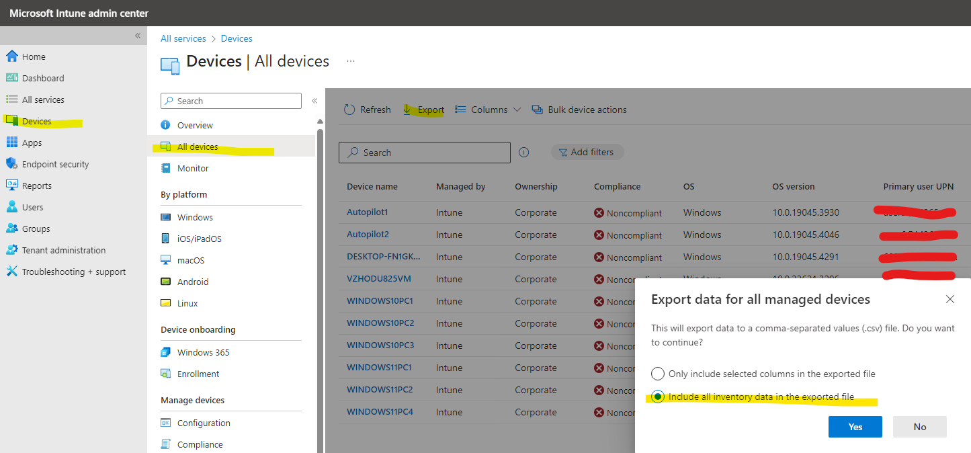Viewport: 971px width, 453px height.
Task: Open Autopilot1 device link
Action: (x=368, y=212)
